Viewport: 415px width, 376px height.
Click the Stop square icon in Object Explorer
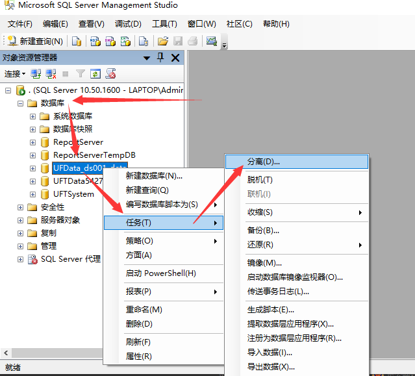66,74
